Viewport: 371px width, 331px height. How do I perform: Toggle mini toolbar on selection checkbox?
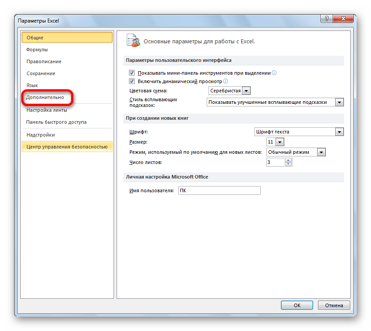point(132,72)
